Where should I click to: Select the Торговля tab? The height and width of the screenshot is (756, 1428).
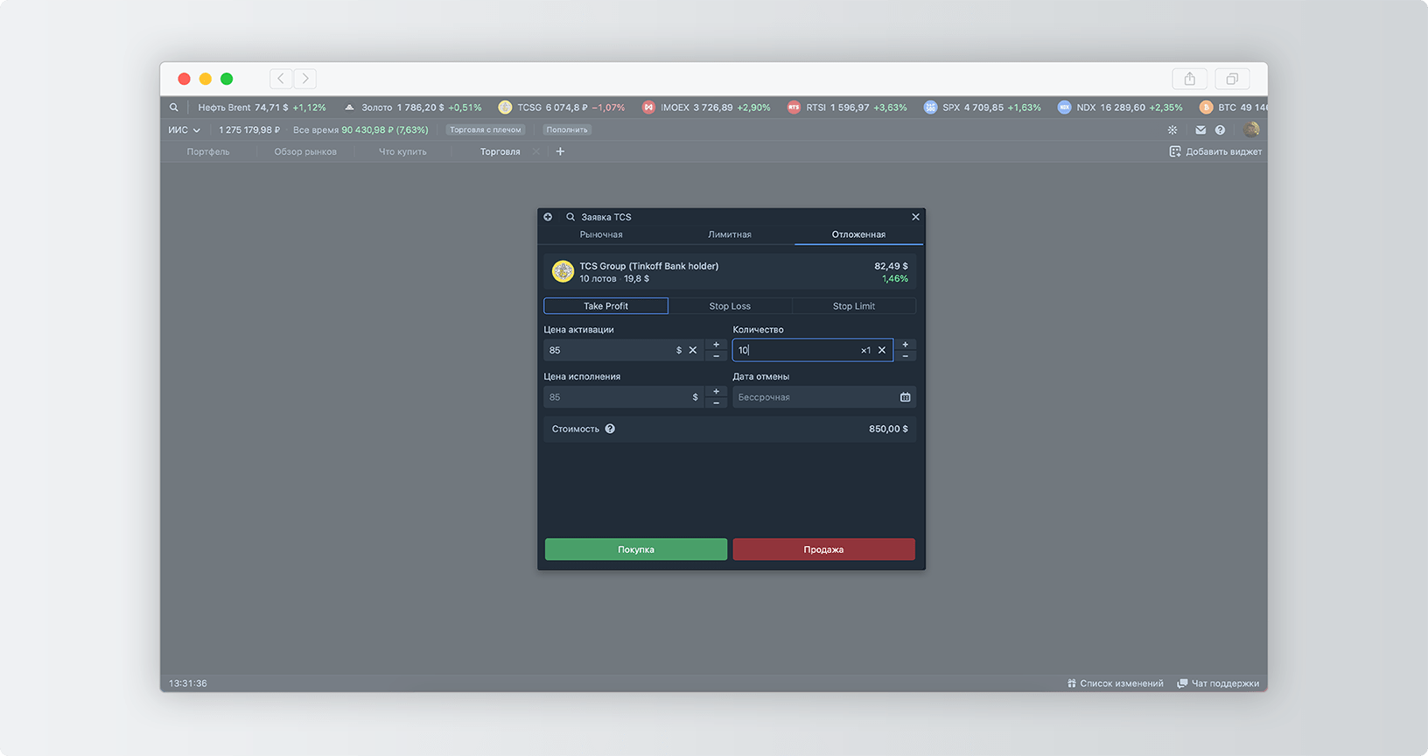tap(500, 151)
